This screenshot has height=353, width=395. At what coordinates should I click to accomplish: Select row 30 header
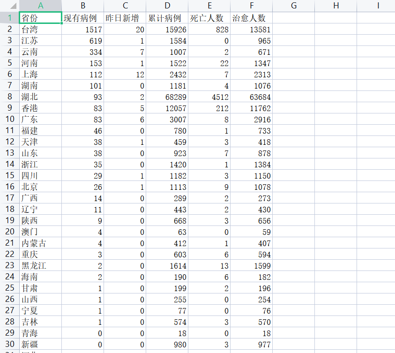click(x=9, y=344)
